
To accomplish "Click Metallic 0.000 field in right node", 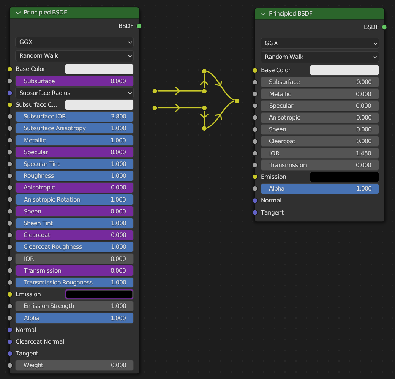I will point(319,94).
